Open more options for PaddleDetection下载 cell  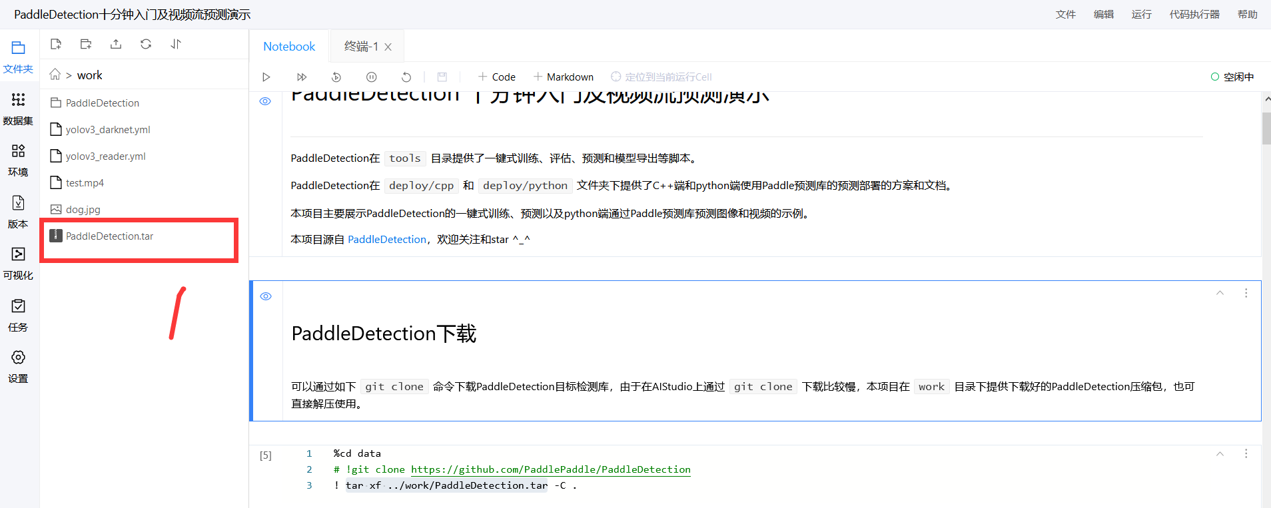point(1246,293)
